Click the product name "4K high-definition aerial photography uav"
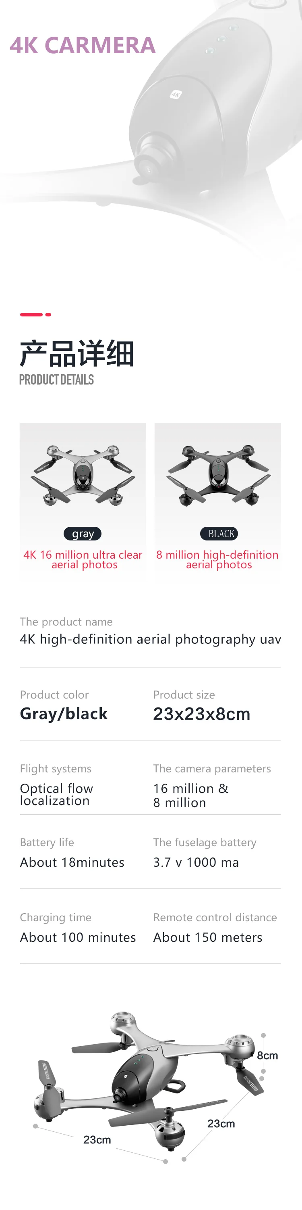This screenshot has height=1210, width=302. (x=150, y=639)
